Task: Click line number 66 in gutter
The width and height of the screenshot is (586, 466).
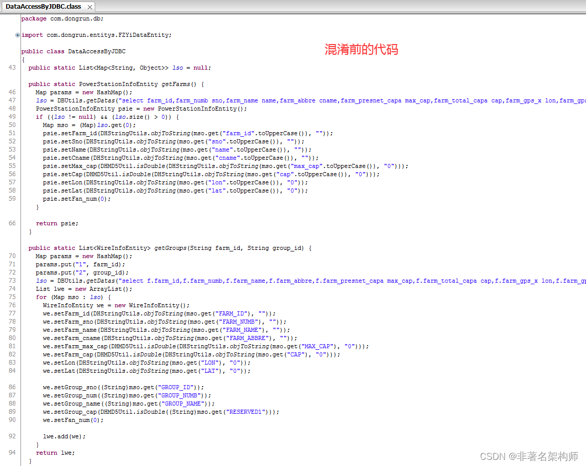Action: click(x=12, y=223)
